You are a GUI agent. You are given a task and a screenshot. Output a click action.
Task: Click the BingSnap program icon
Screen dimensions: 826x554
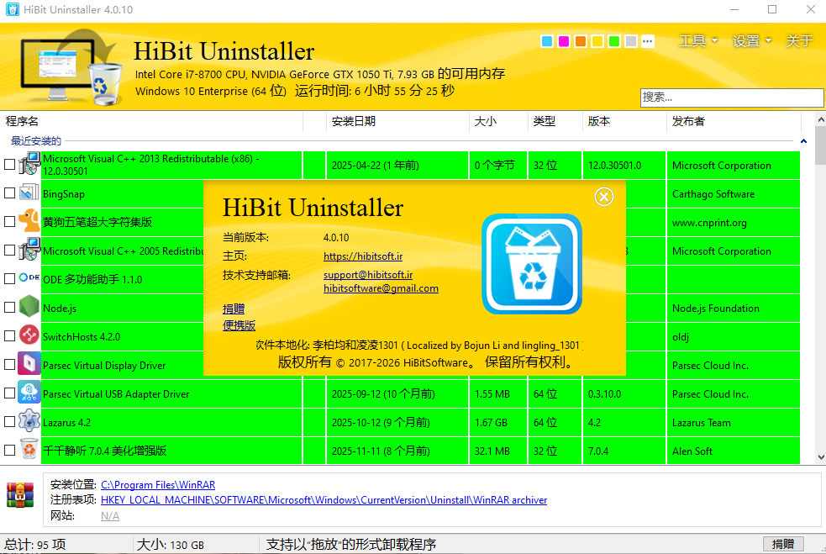tap(29, 193)
